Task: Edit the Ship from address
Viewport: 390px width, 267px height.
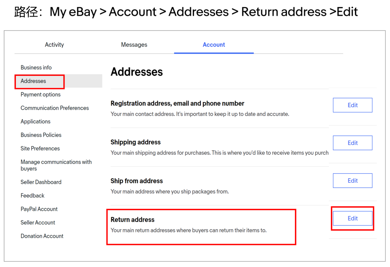Action: (352, 181)
